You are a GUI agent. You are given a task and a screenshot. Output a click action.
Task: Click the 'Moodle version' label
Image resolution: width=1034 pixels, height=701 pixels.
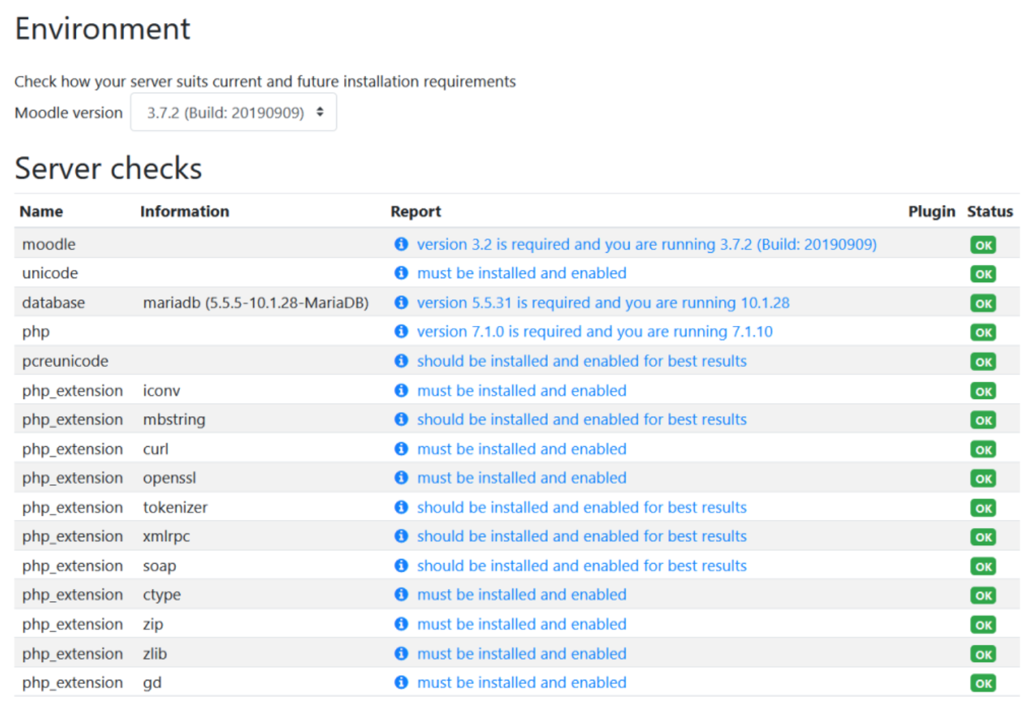click(x=68, y=113)
